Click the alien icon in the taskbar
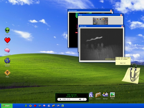This screenshot has height=108, width=144. click(26, 106)
